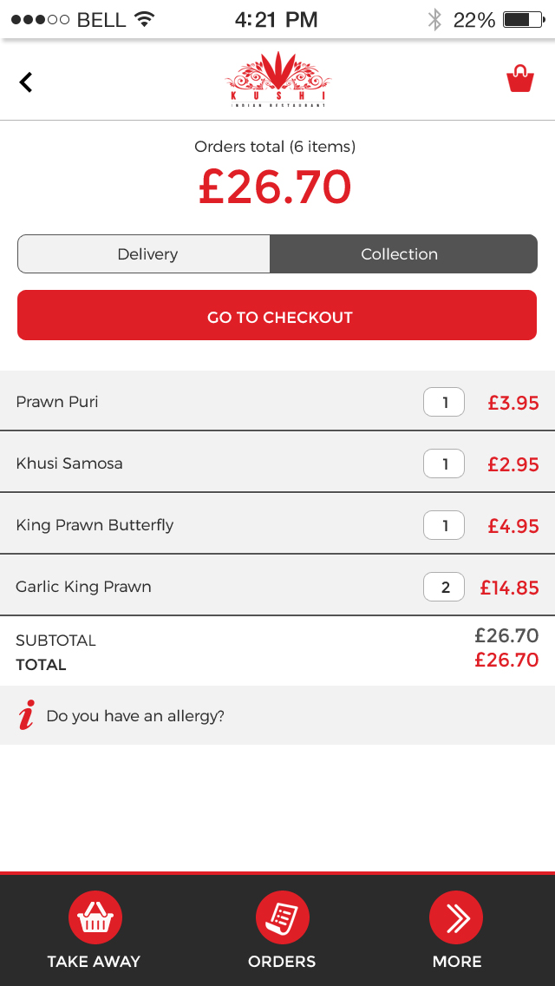This screenshot has width=555, height=986.
Task: Select the Garlic King Prawn item row
Action: [277, 587]
